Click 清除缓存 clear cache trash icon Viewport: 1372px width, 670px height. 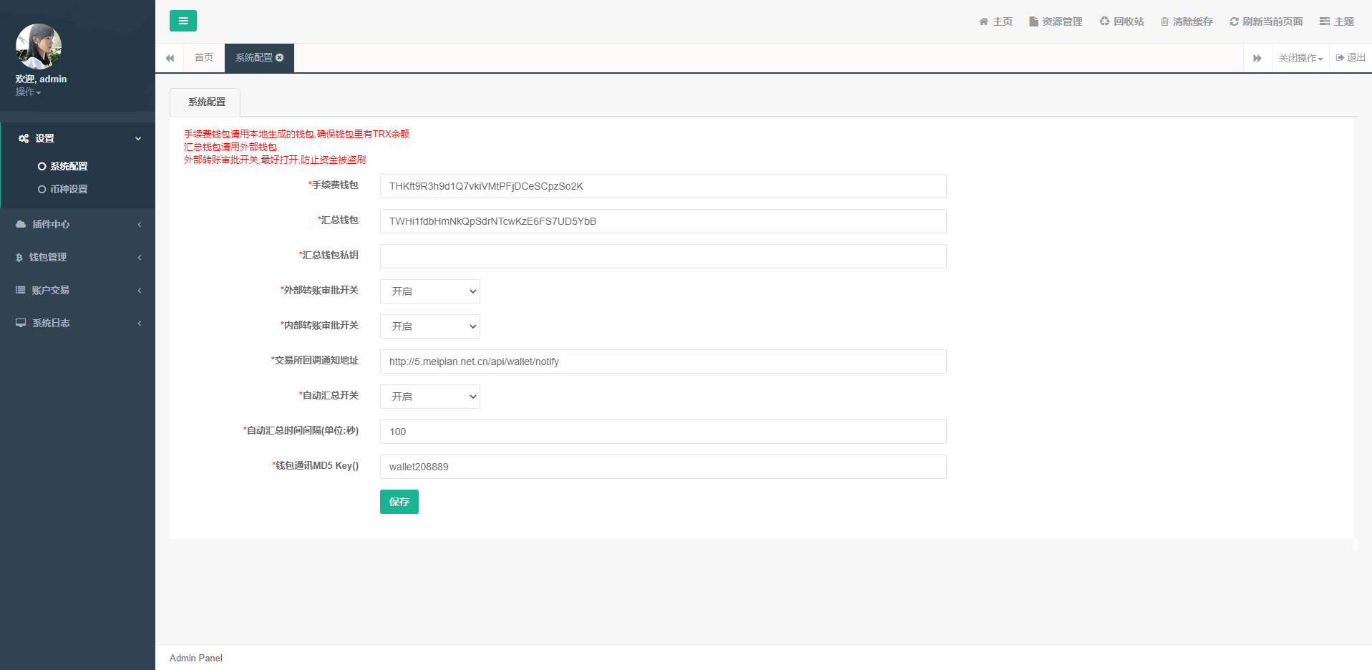tap(1165, 21)
